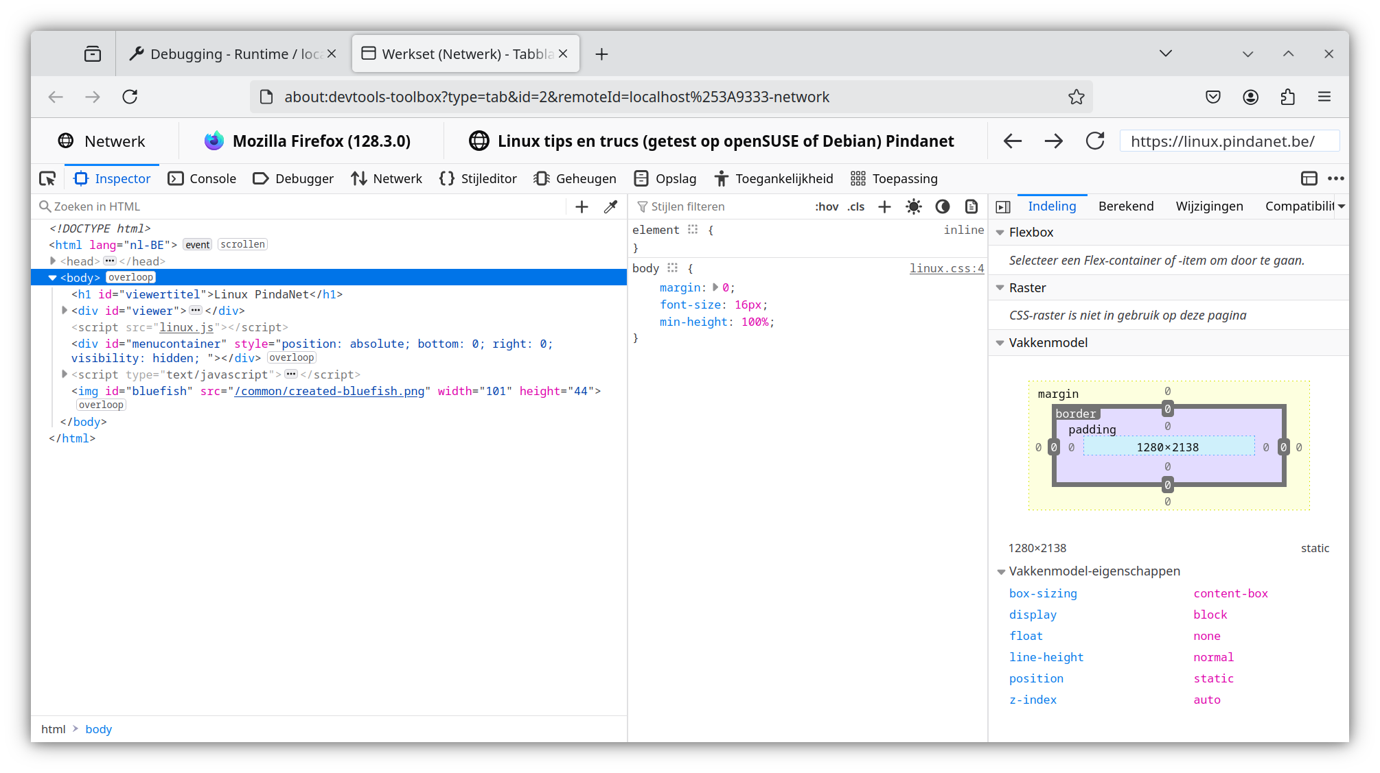Select body in the breadcrumb bar
The image size is (1380, 773).
point(98,729)
